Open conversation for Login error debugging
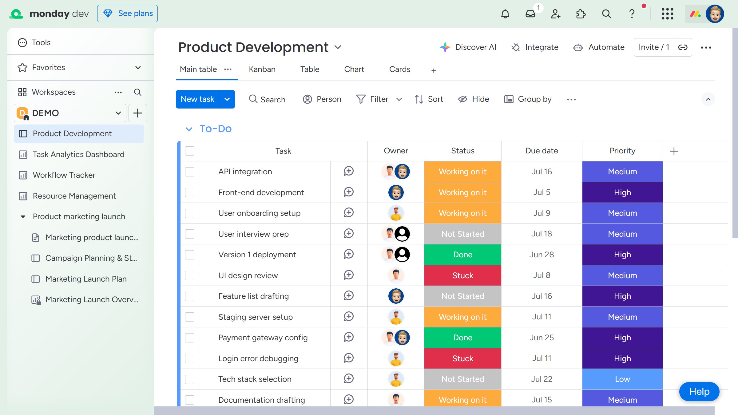The image size is (738, 415). pos(349,358)
